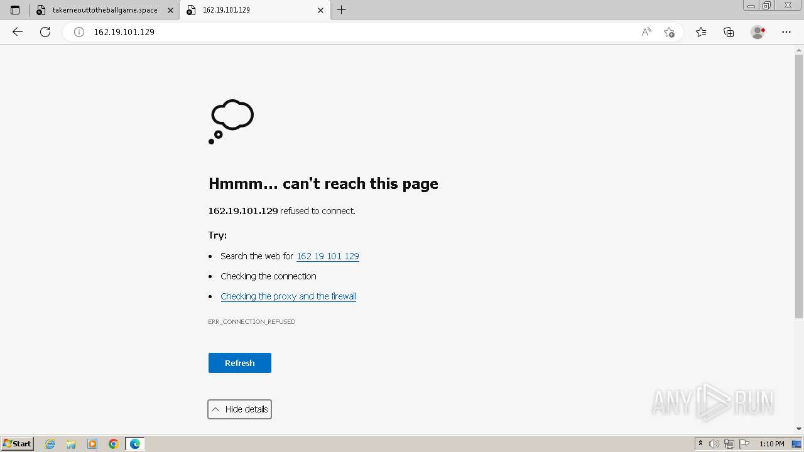Click the vertical scrollbar thumb

pos(799,186)
